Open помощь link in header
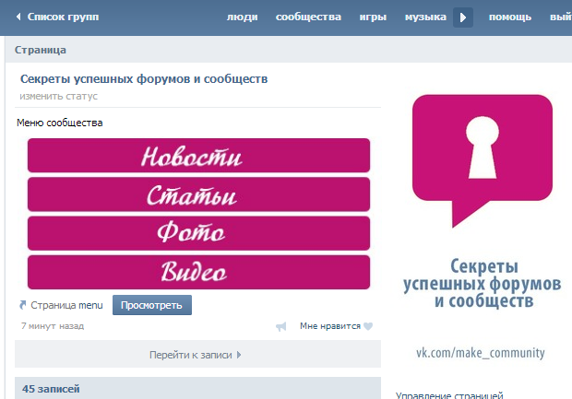 click(x=509, y=18)
